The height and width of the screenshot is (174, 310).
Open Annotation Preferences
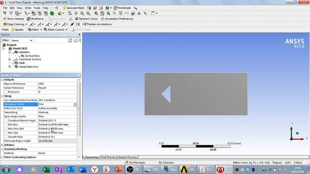click(x=117, y=19)
